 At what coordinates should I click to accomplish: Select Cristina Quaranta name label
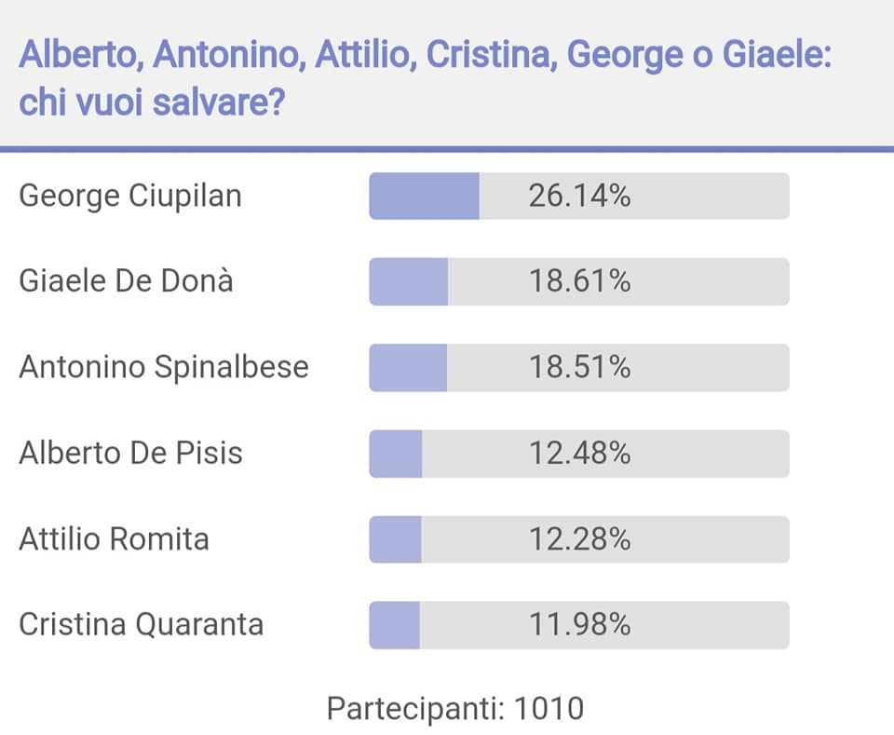tap(142, 624)
